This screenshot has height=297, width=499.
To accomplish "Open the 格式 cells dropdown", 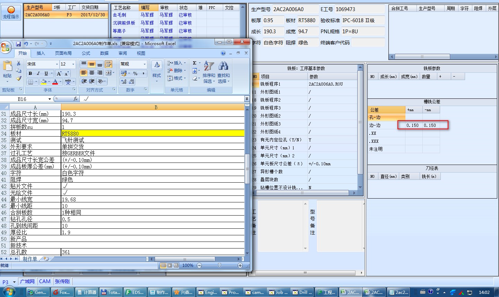I will [176, 78].
